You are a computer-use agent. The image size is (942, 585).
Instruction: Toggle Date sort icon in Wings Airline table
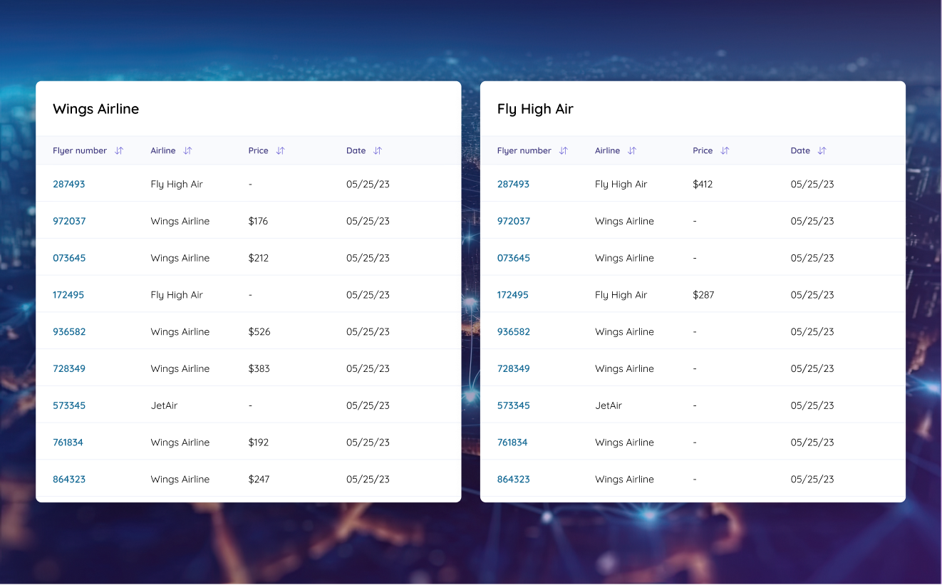pos(378,151)
